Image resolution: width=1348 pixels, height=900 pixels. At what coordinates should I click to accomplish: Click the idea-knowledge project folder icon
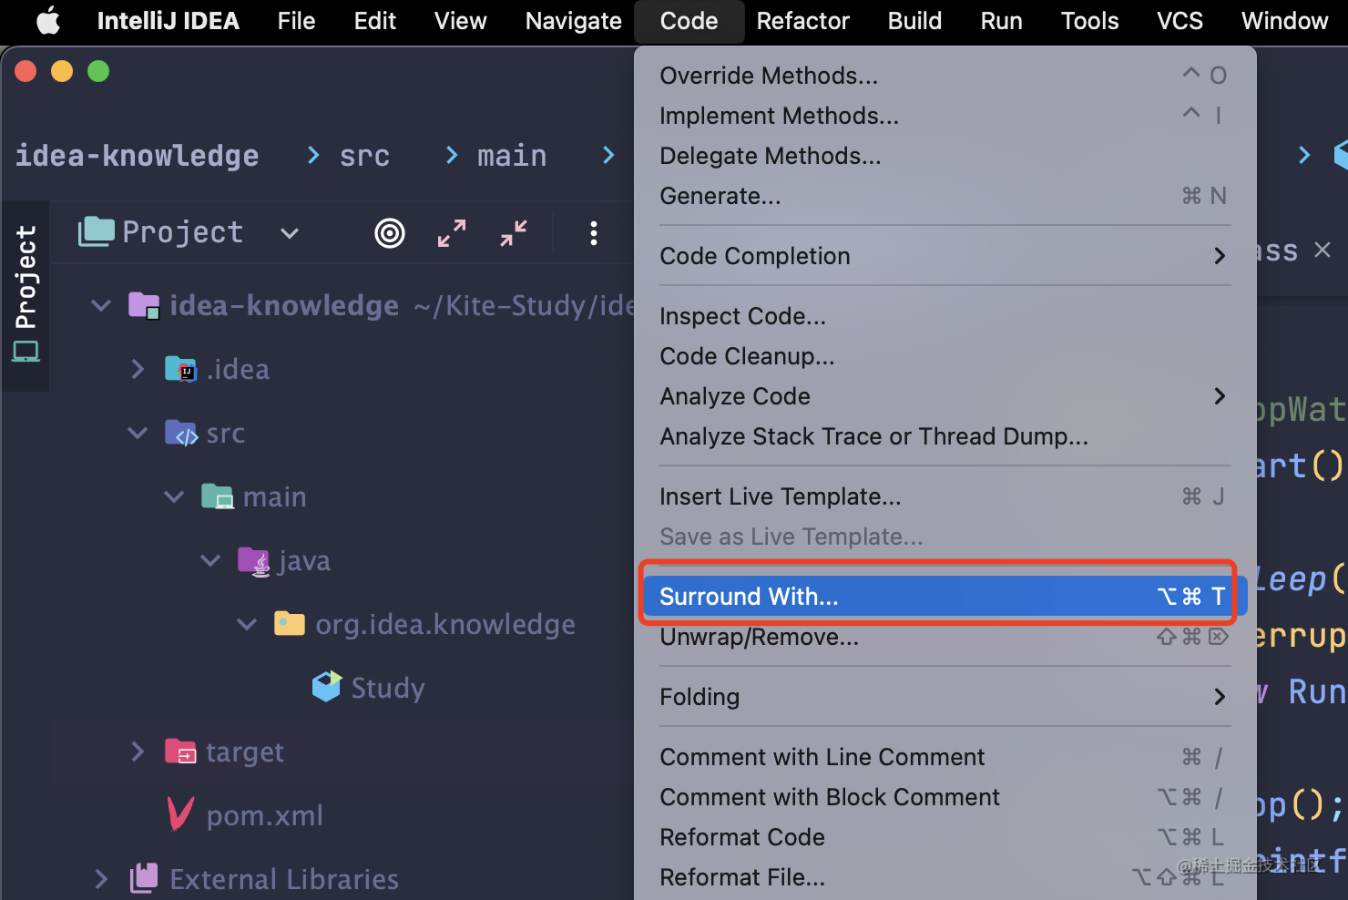click(144, 305)
